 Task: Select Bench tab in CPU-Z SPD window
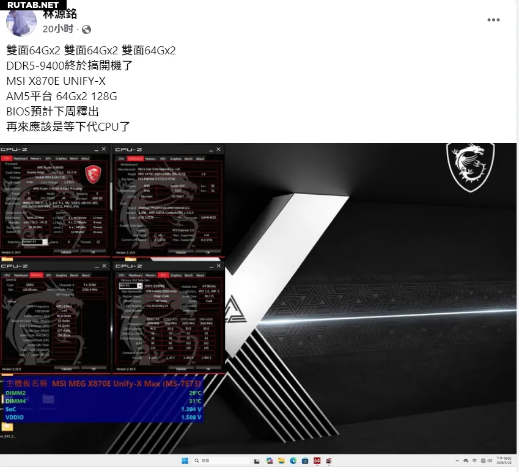click(189, 275)
